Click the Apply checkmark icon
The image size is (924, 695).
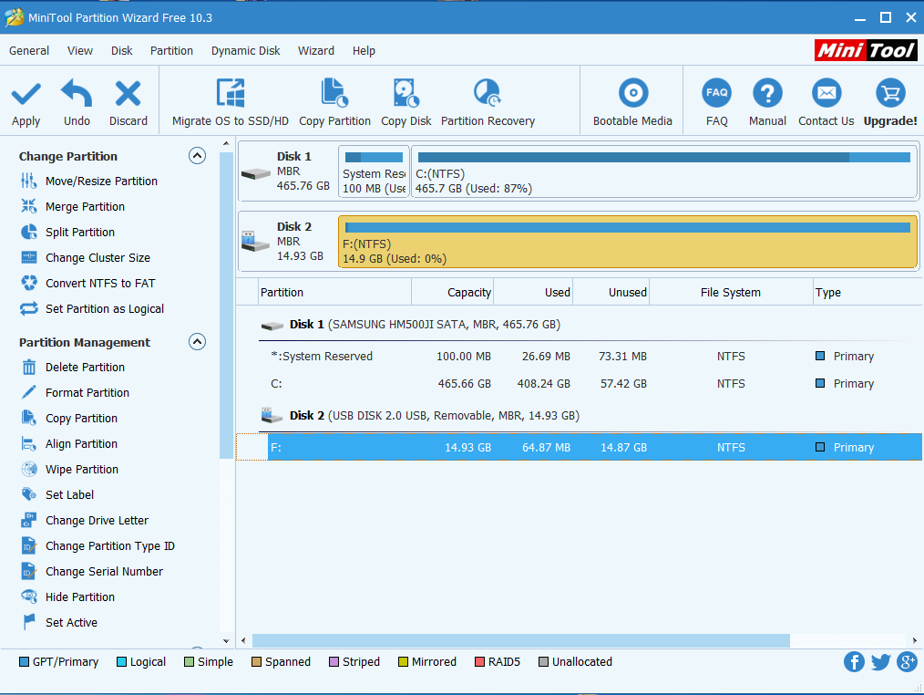26,94
